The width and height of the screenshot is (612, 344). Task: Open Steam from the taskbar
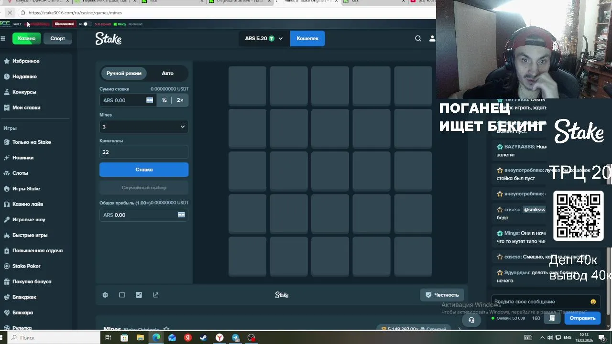[204, 338]
